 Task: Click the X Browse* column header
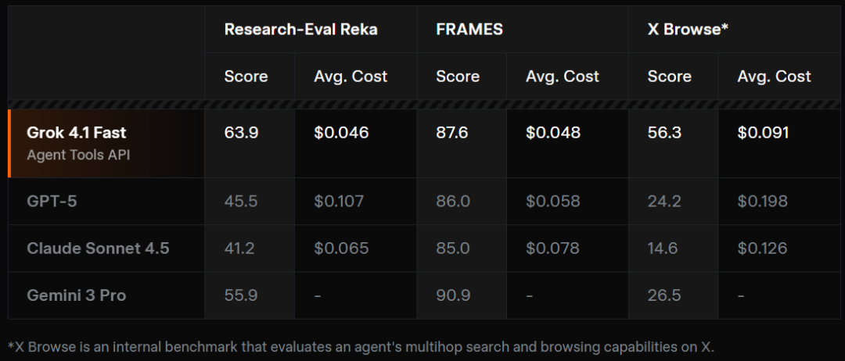686,29
